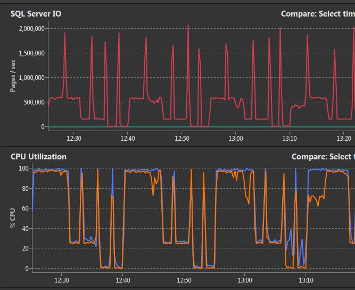Click the 12:50 tick on CPU Utilization chart
Viewport: 355px width, 290px height.
tap(184, 280)
